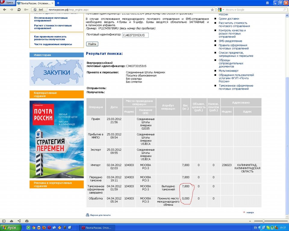Close the Почта России tab

click(52, 3)
